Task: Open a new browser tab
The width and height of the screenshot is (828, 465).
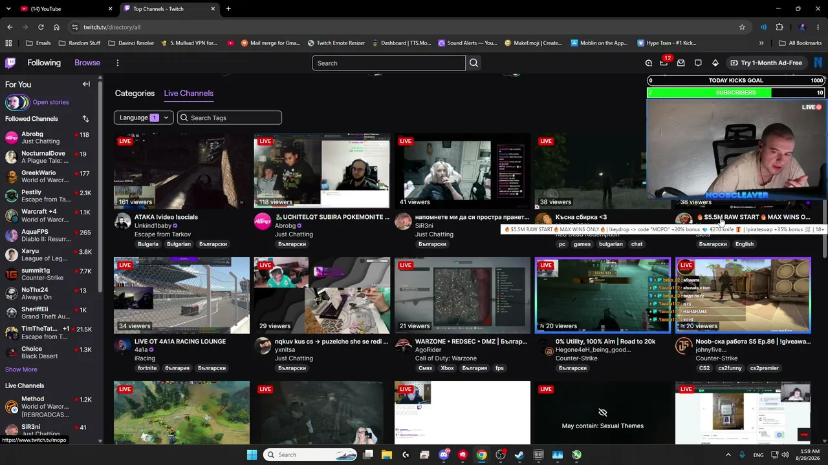Action: pos(228,9)
